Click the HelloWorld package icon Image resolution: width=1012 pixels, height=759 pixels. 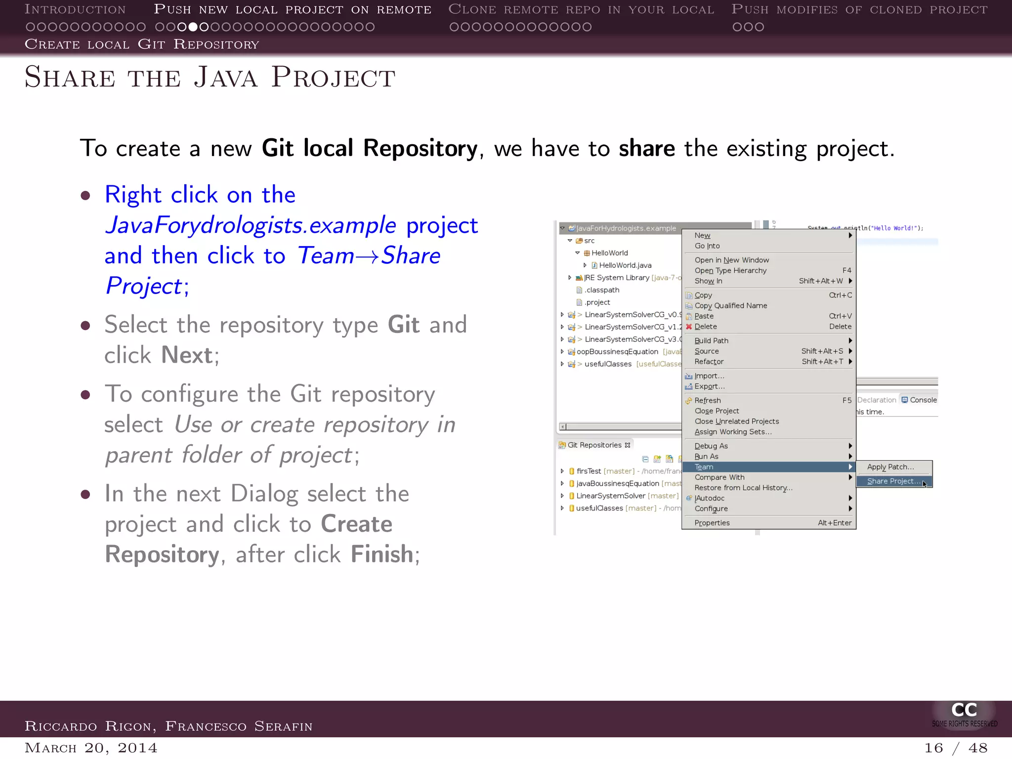(587, 253)
